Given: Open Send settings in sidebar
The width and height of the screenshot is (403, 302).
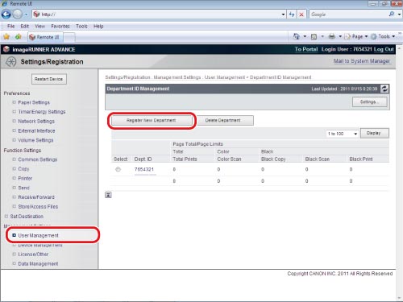Looking at the screenshot, I should pyautogui.click(x=23, y=188).
